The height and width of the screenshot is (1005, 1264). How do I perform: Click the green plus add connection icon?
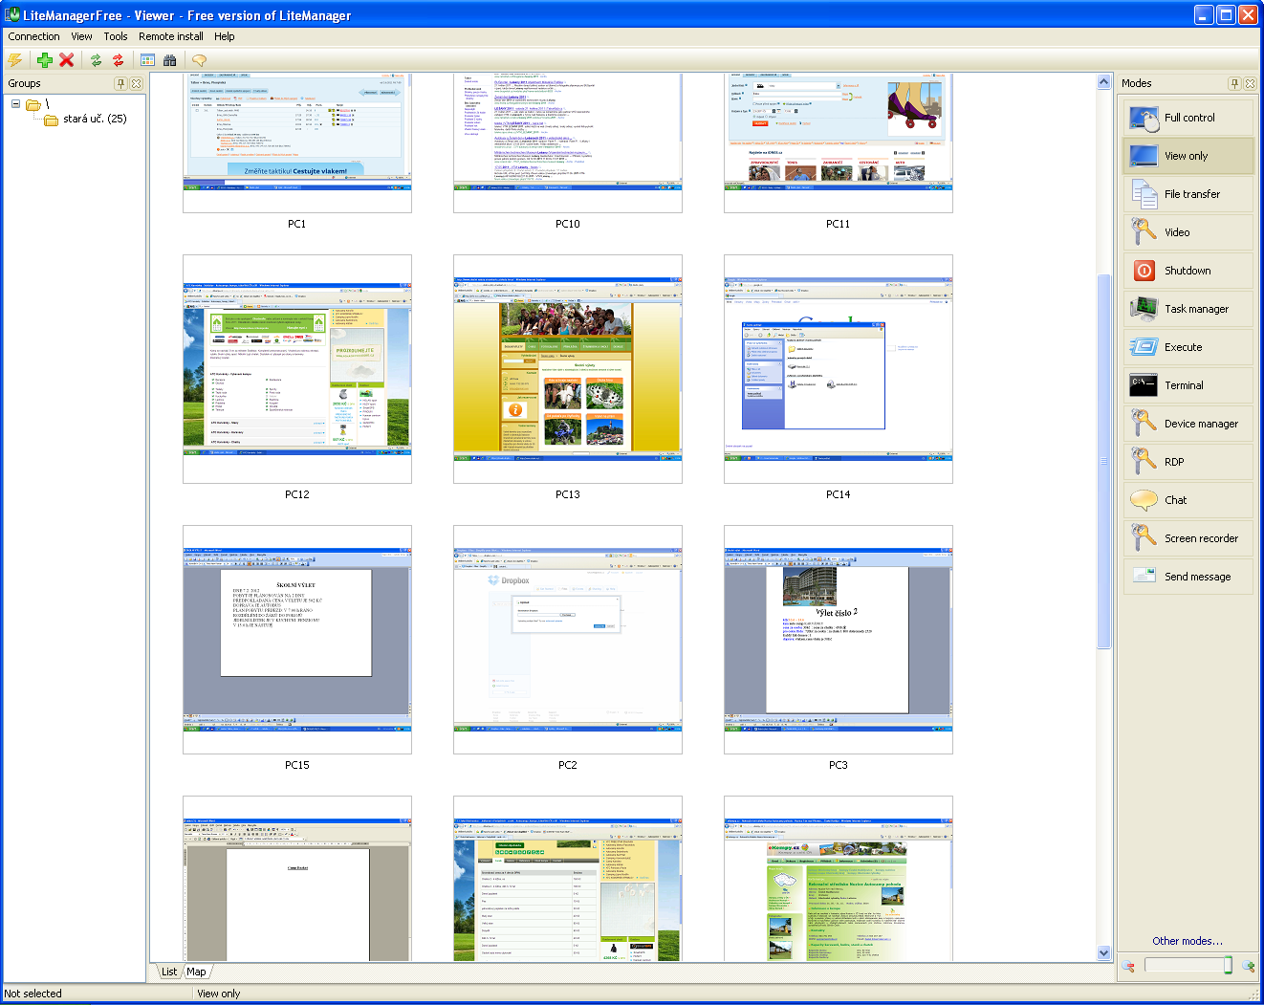pyautogui.click(x=45, y=60)
